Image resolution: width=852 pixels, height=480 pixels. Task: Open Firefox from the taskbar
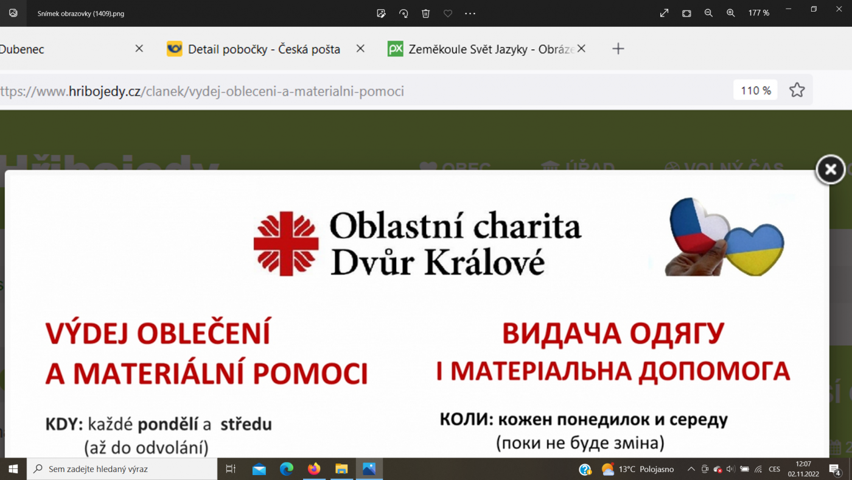point(314,469)
